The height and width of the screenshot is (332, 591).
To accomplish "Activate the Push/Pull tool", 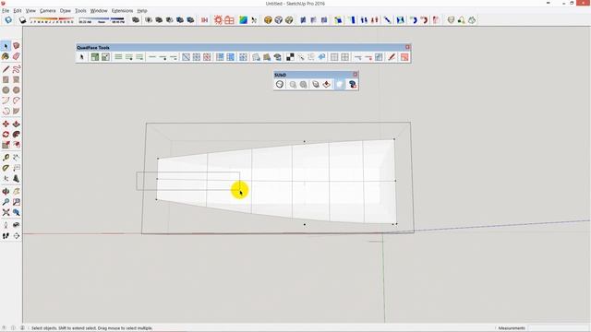I will 17,125.
